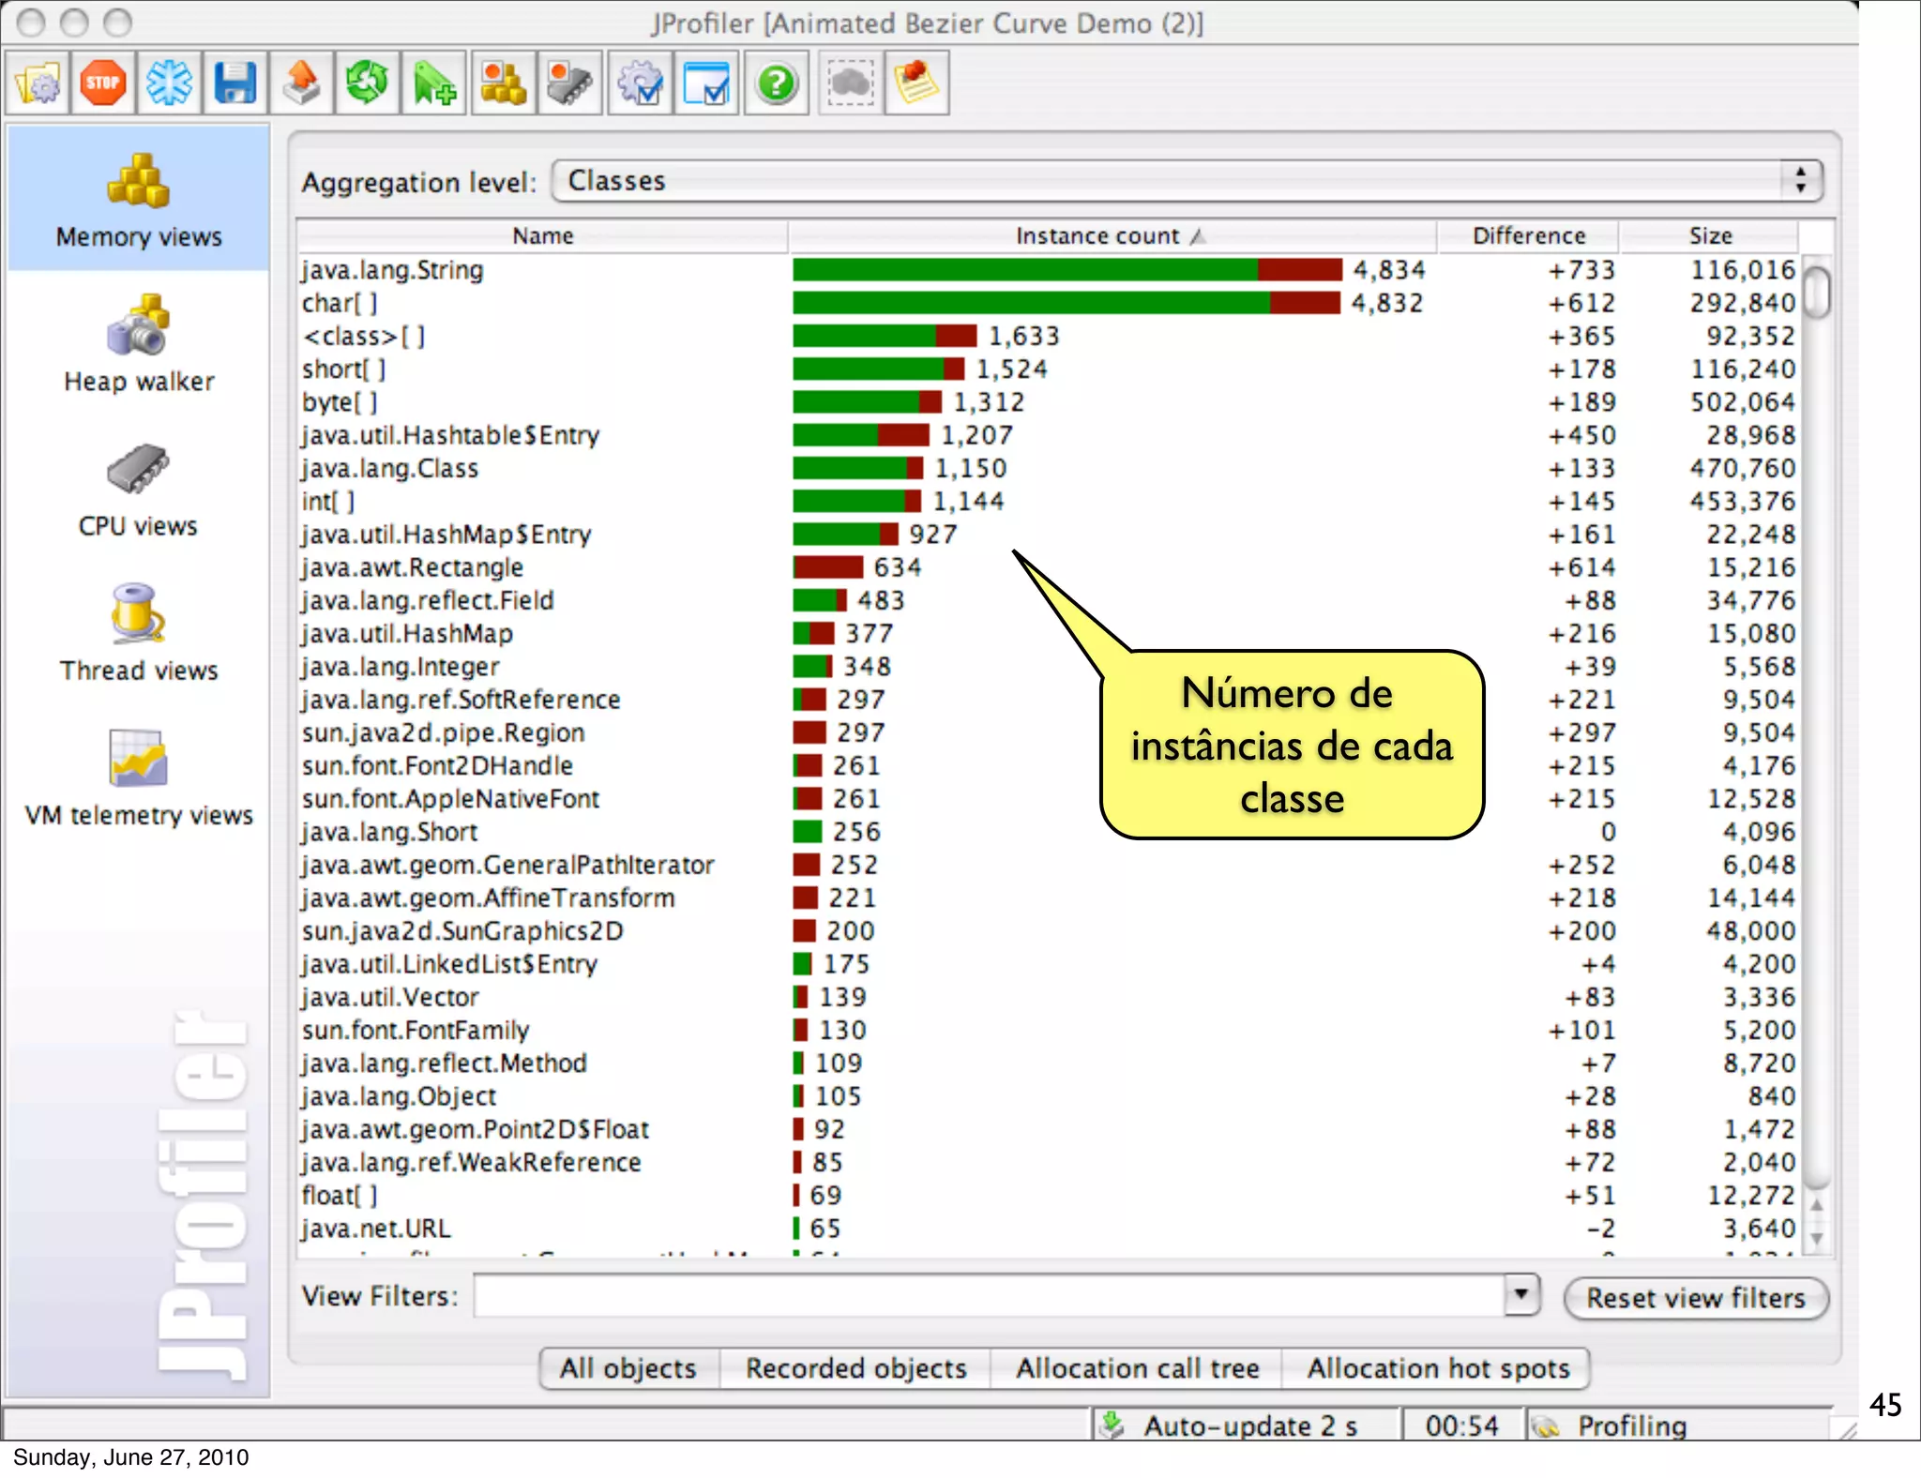Click the red STOP session icon
The width and height of the screenshot is (1921, 1478).
(102, 83)
